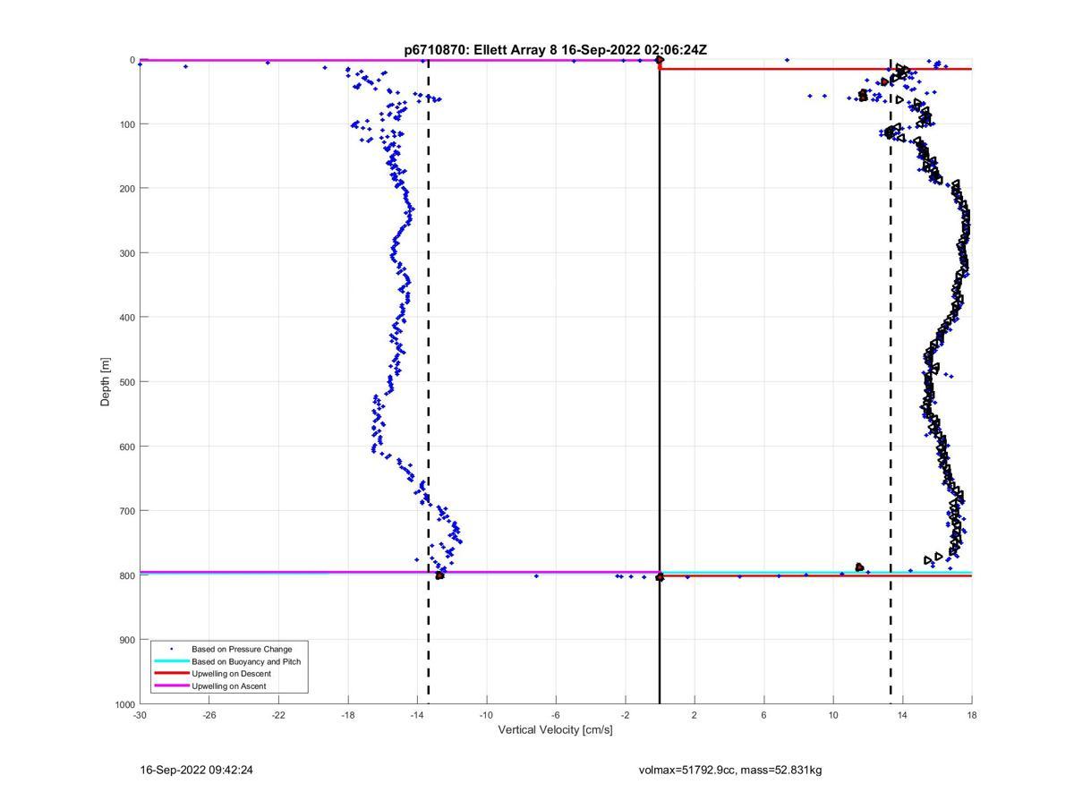
Task: Select the 'Based on Pressure Change' legend entry
Action: (x=242, y=649)
